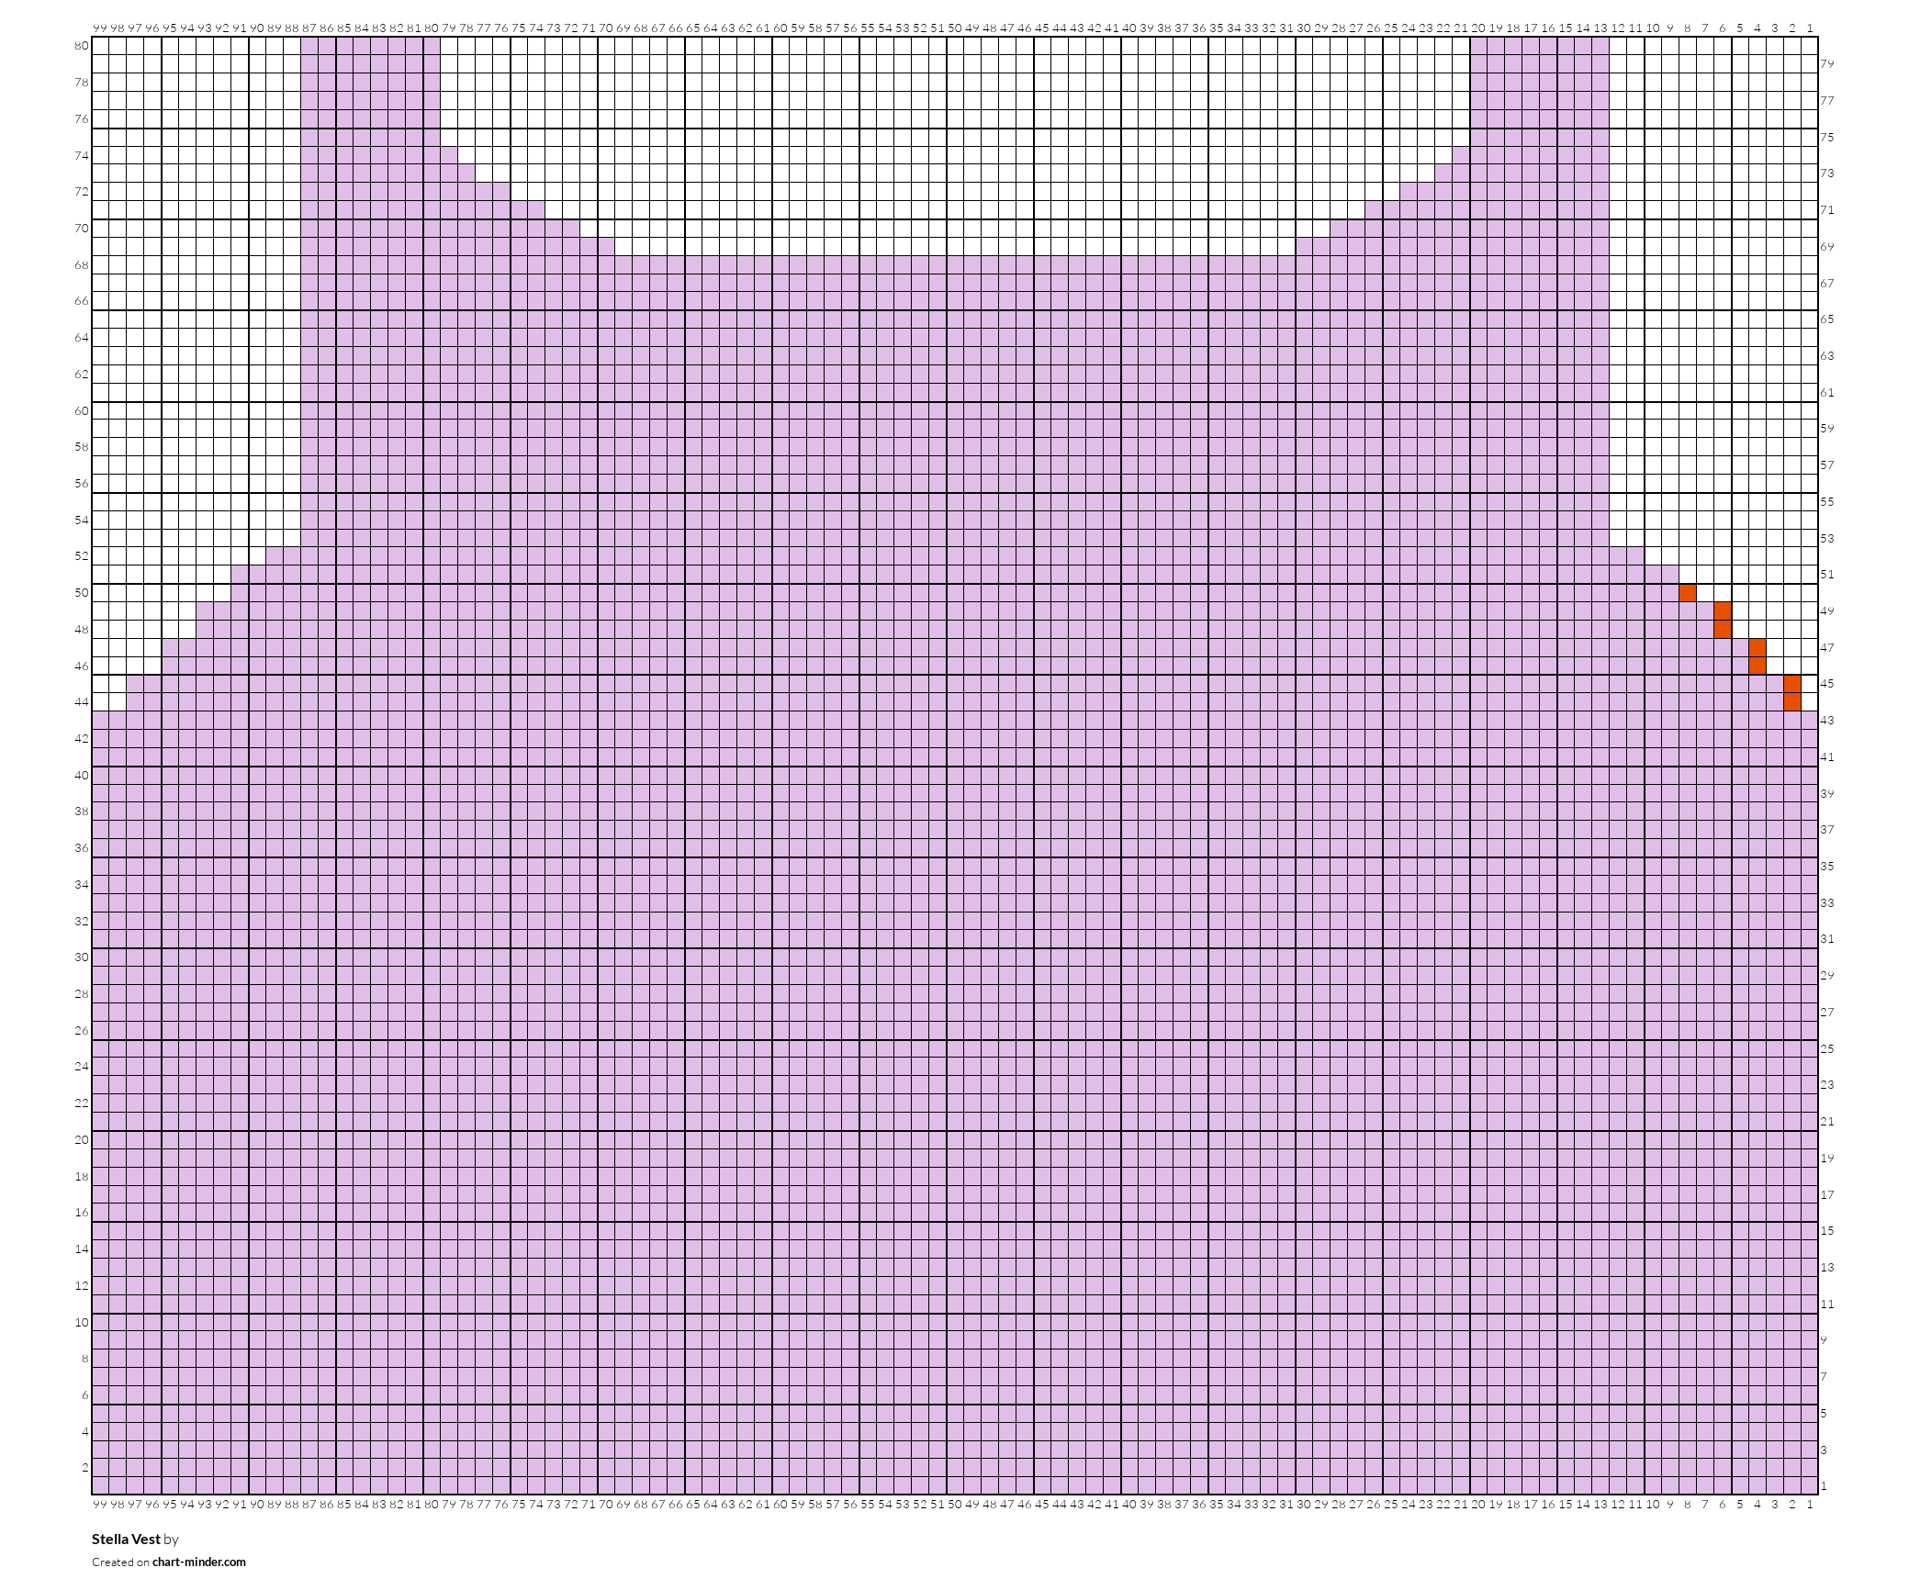Screen dimensions: 1909x1590
Task: Click row label 2 on the left edge
Action: pyautogui.click(x=85, y=1467)
